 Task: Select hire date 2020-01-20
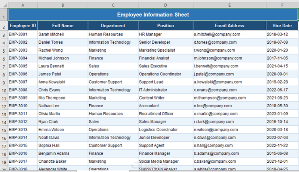[282, 50]
